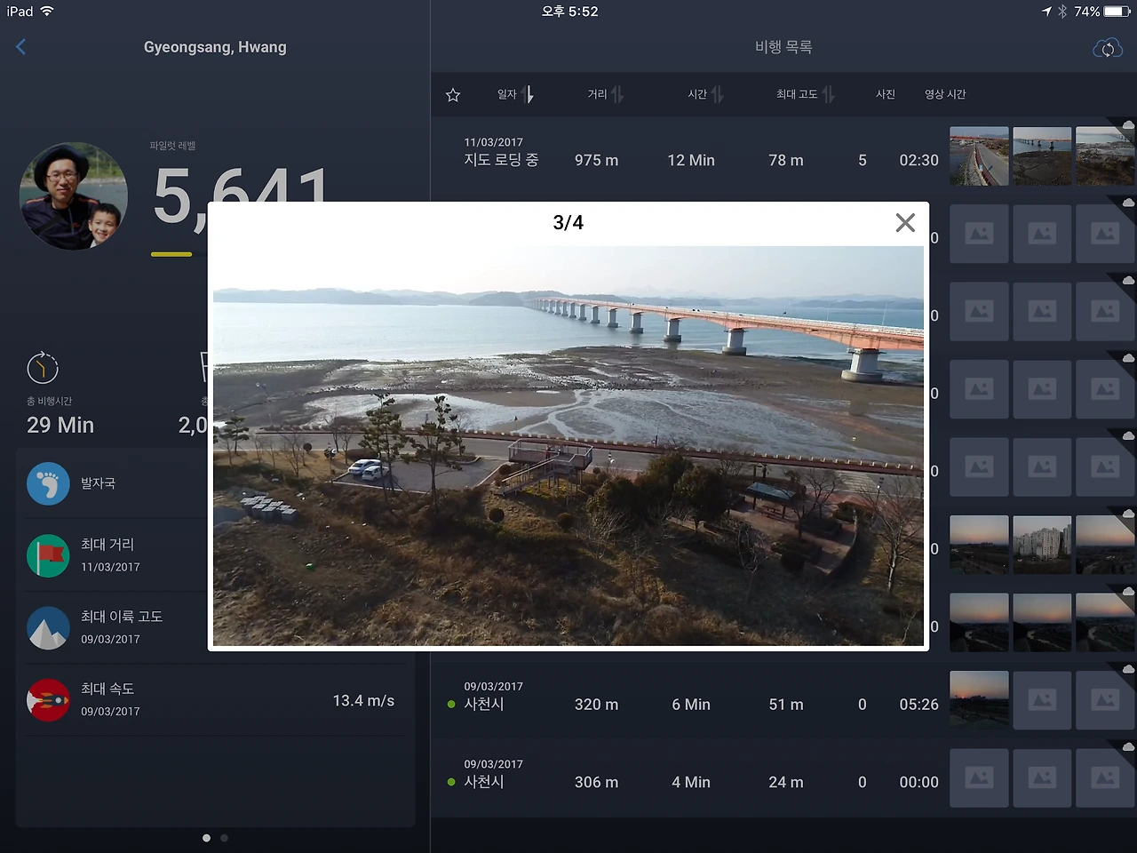Image resolution: width=1137 pixels, height=853 pixels.
Task: Tap the Gyeongsang, Hwang profile title
Action: point(215,47)
